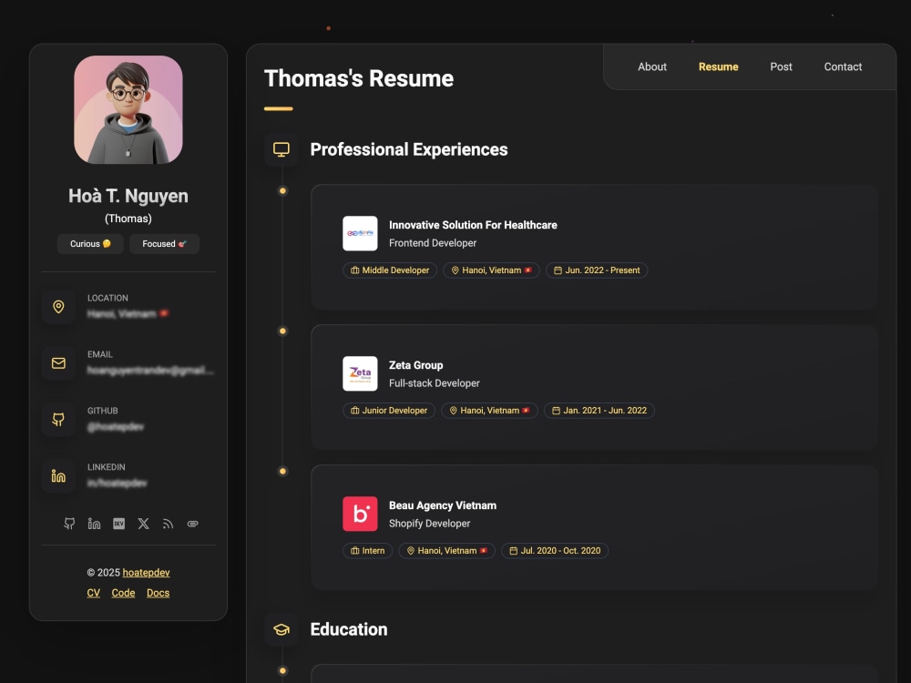Click the location pin icon in sidebar
The height and width of the screenshot is (683, 911).
(x=58, y=307)
